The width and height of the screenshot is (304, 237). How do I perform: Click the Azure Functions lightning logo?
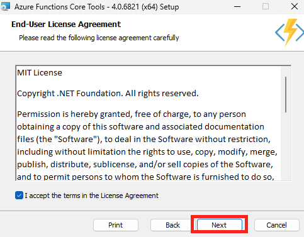[290, 32]
